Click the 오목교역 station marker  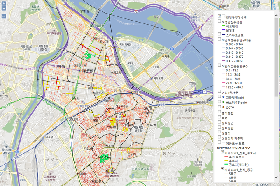point(26,69)
